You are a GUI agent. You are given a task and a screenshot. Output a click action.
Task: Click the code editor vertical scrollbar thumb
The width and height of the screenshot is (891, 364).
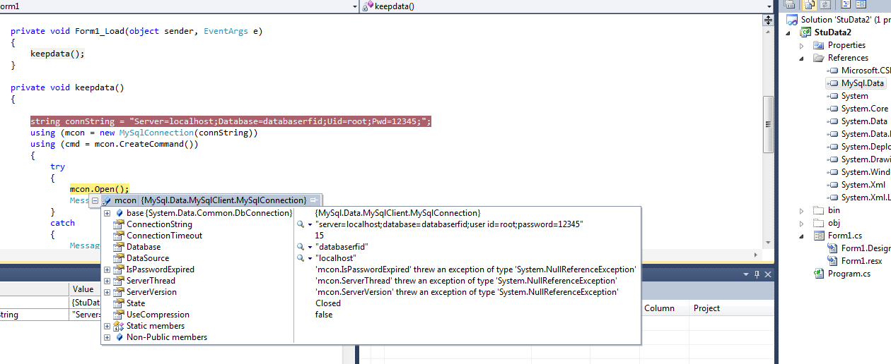point(768,123)
